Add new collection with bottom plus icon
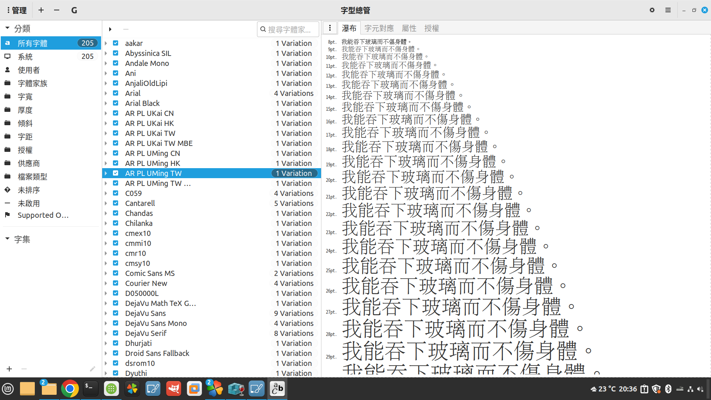711x400 pixels. (9, 369)
